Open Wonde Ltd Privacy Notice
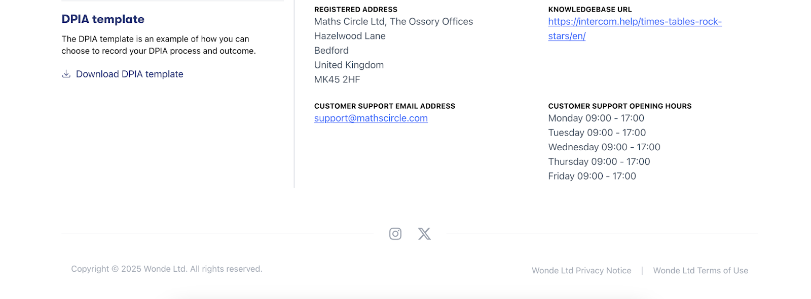 click(581, 271)
